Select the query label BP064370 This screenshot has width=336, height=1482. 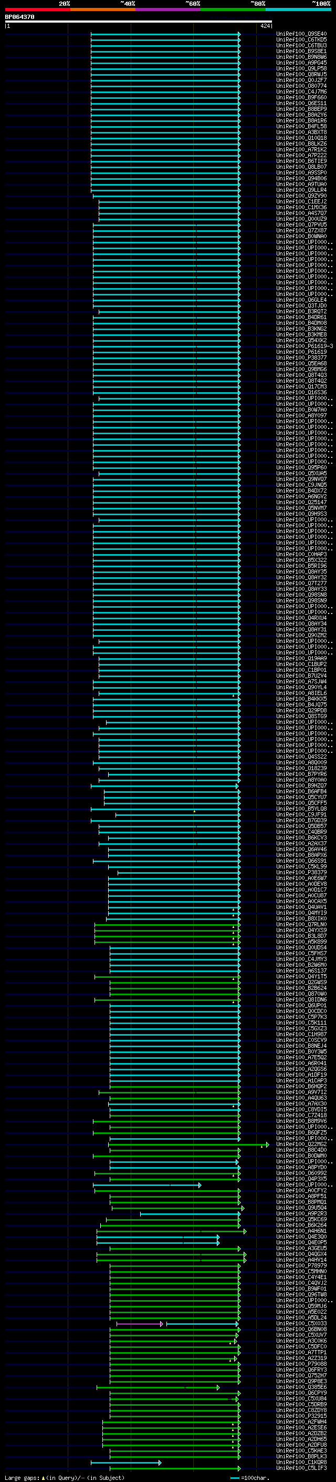pos(19,17)
